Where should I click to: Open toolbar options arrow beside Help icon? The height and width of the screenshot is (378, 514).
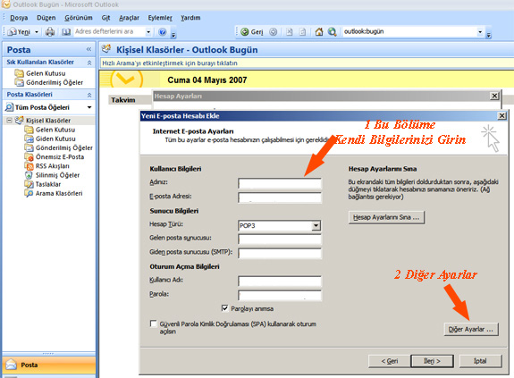click(x=173, y=34)
